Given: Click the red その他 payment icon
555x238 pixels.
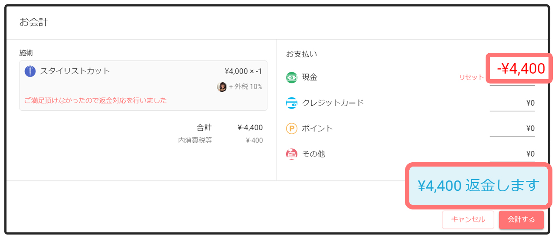Looking at the screenshot, I should point(292,154).
